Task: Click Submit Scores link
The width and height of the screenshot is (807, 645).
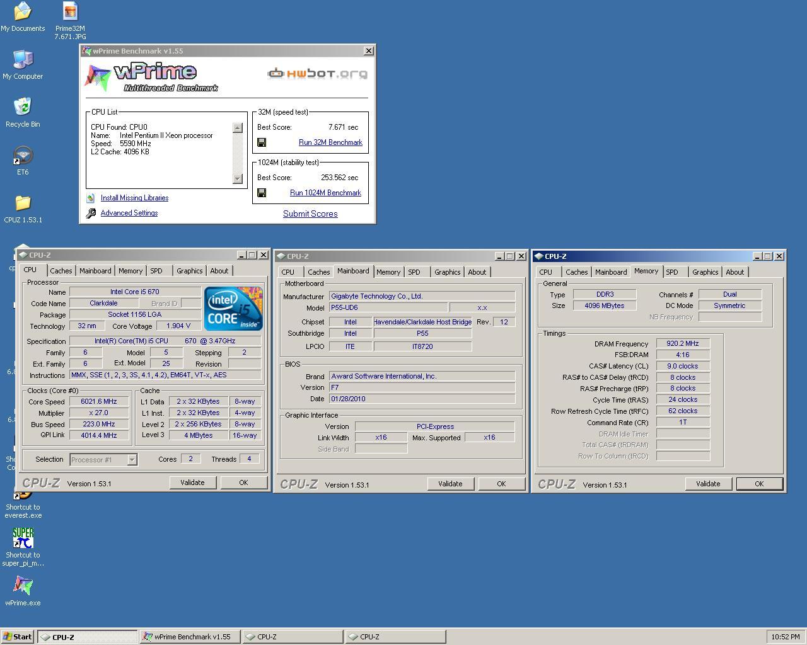Action: (x=310, y=214)
